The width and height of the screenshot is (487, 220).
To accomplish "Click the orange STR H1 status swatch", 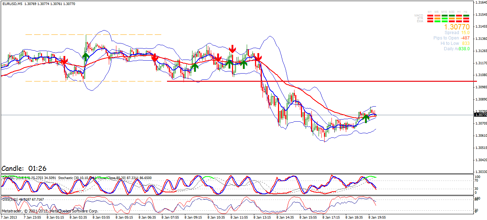I will tap(459, 18).
